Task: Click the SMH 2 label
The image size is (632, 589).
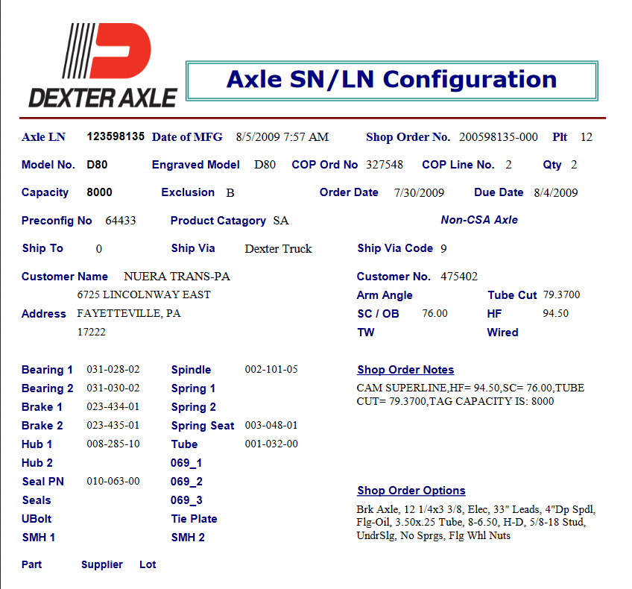Action: pos(188,537)
